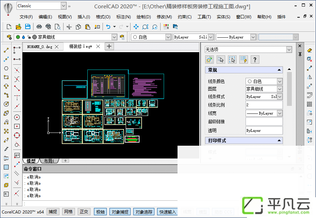This screenshot has width=316, height=218.
Task: Open a drawing with the folder icon
Action: tap(18, 27)
